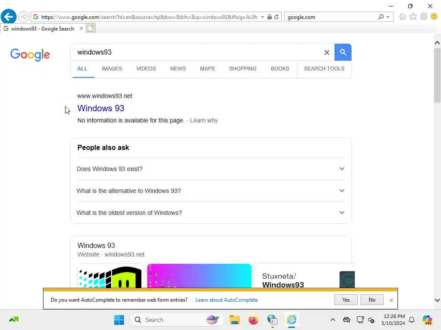
Task: Open the notifications bell icon
Action: (x=411, y=320)
